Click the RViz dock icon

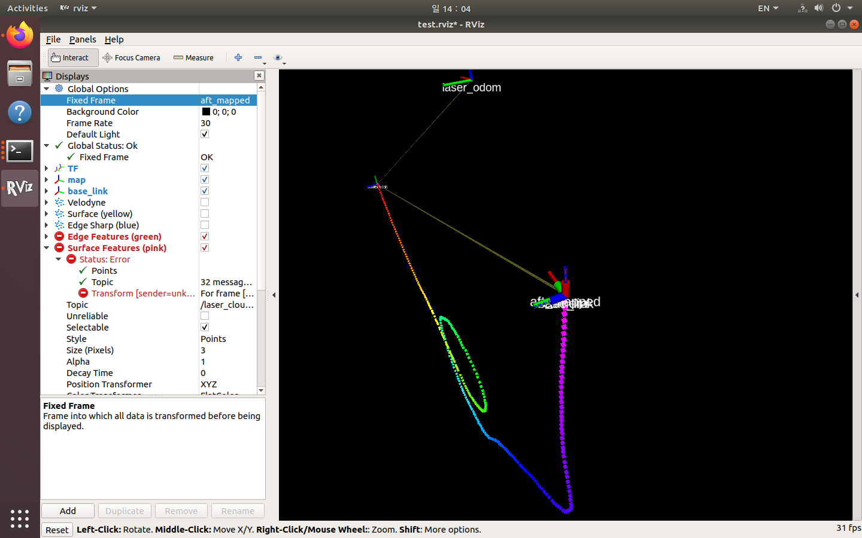coord(20,188)
